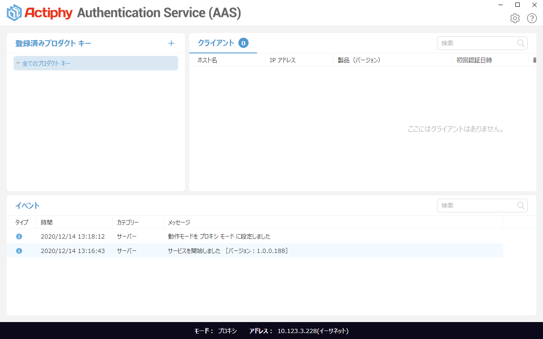Open help via the question mark icon

pyautogui.click(x=532, y=18)
